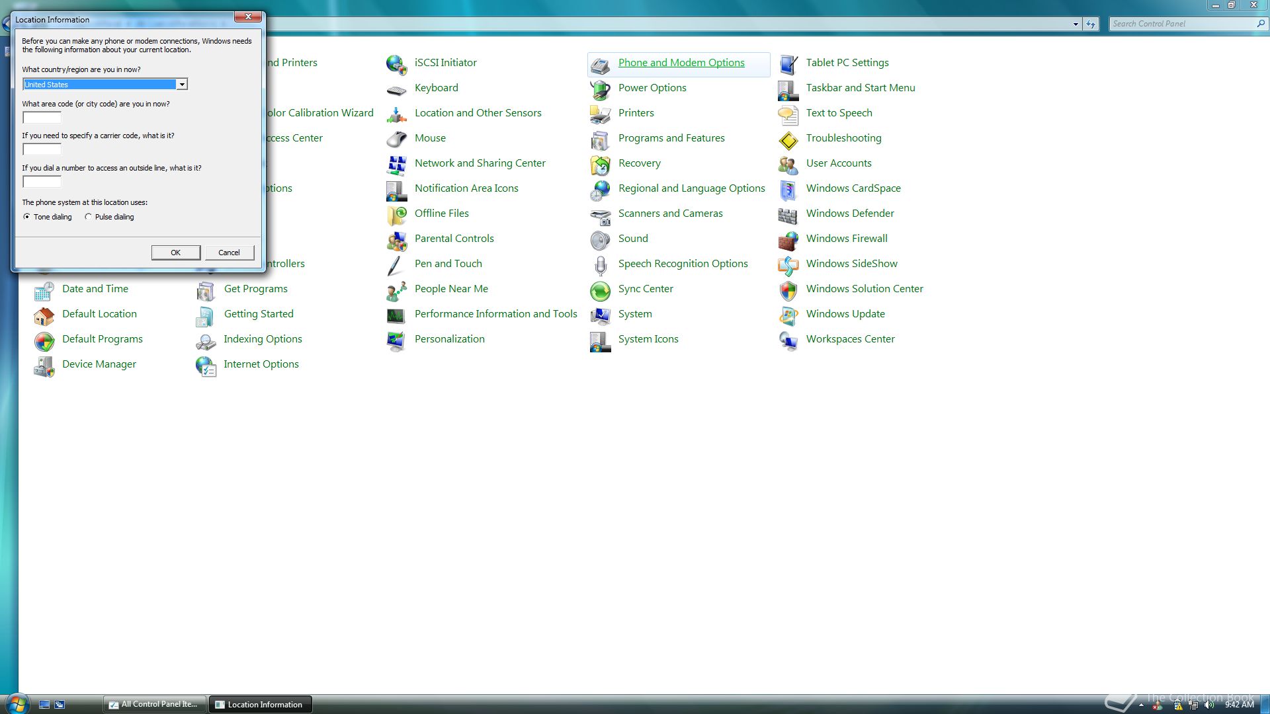Click the outside line number field
The height and width of the screenshot is (714, 1270).
point(42,182)
